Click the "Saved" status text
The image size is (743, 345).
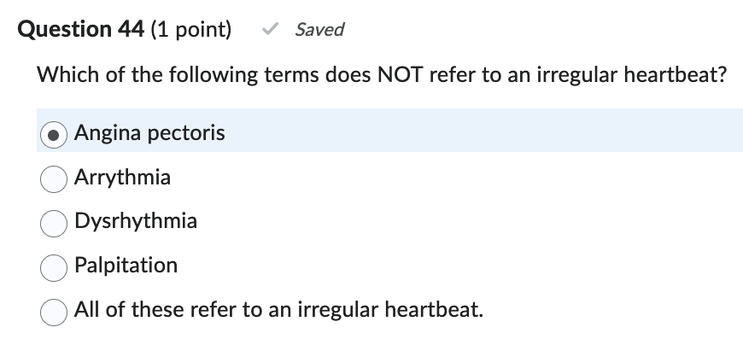[319, 30]
